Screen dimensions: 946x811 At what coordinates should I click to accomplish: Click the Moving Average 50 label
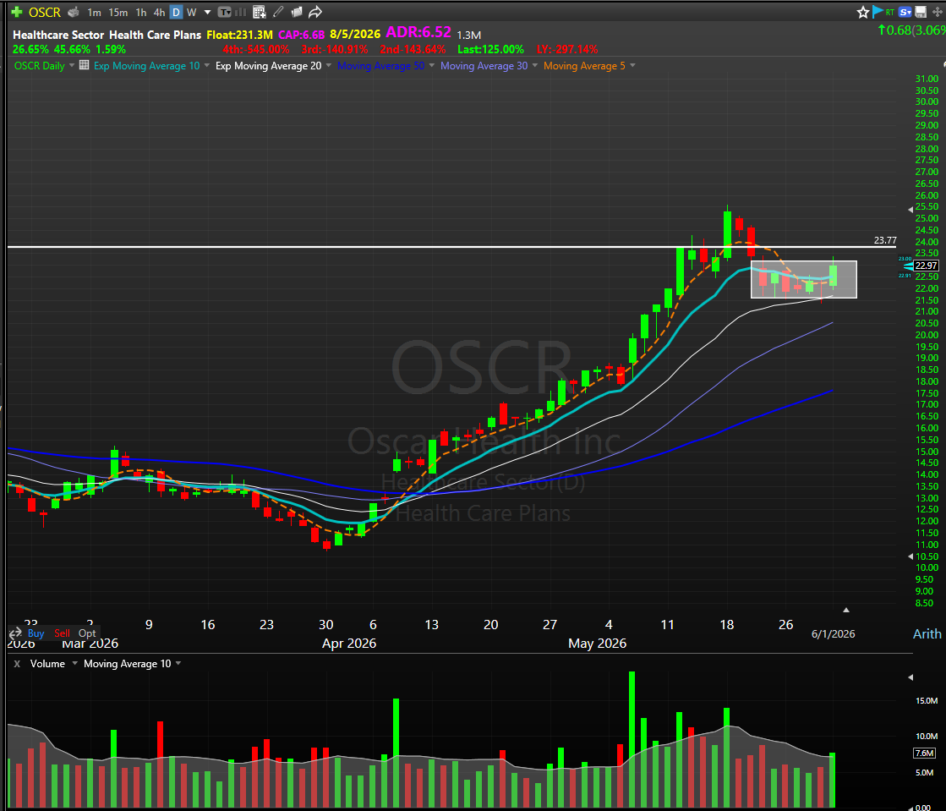coord(381,66)
